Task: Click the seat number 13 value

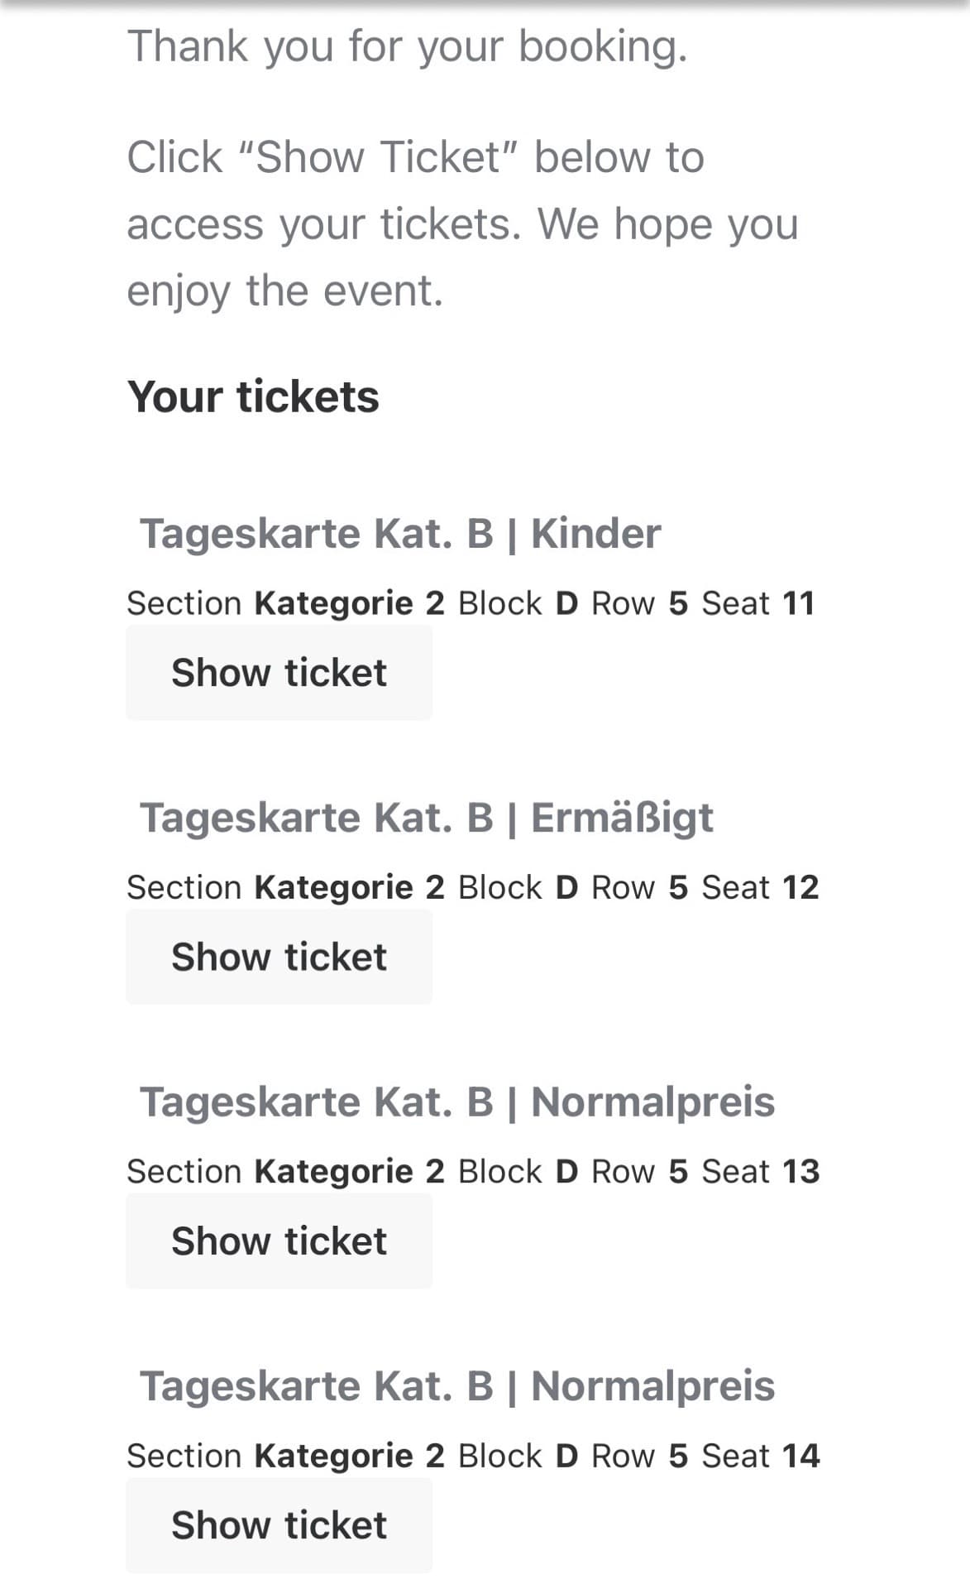Action: point(800,1171)
